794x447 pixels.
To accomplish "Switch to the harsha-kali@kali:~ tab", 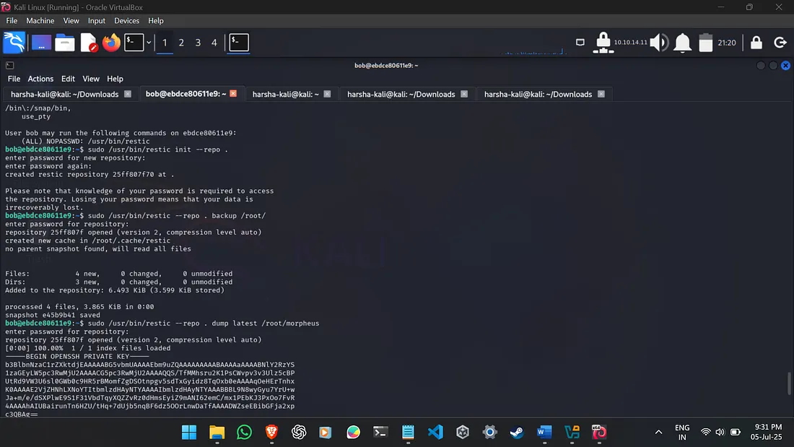I will (x=287, y=94).
